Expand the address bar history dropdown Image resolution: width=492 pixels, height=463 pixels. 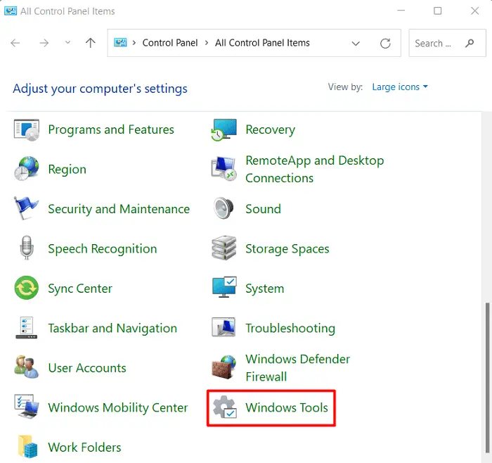(x=356, y=43)
